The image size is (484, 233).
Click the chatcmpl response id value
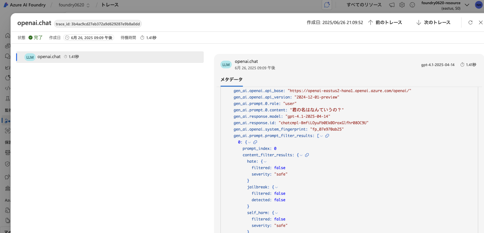(x=323, y=123)
